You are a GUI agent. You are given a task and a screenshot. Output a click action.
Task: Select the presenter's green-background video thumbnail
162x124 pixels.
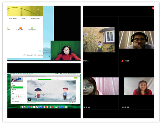pyautogui.click(x=65, y=50)
